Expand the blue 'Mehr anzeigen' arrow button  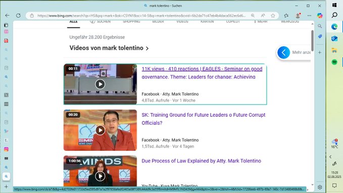pos(283,53)
